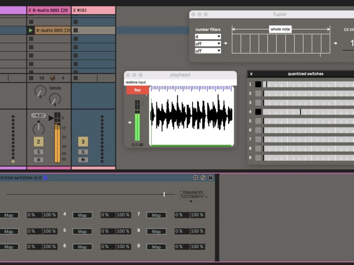Solo track 2 with S button
This screenshot has height=265, width=354.
coord(38,152)
